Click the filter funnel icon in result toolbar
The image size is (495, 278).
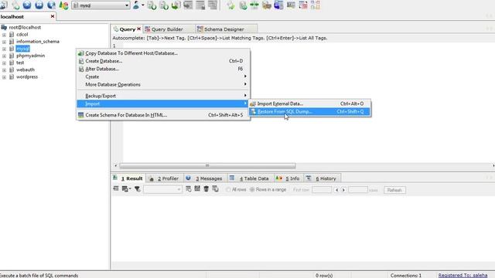click(138, 189)
